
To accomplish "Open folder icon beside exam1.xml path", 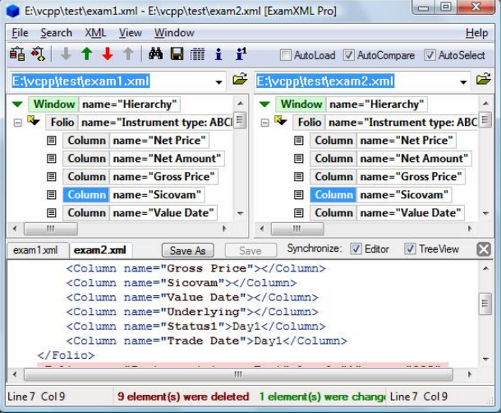I will click(240, 79).
